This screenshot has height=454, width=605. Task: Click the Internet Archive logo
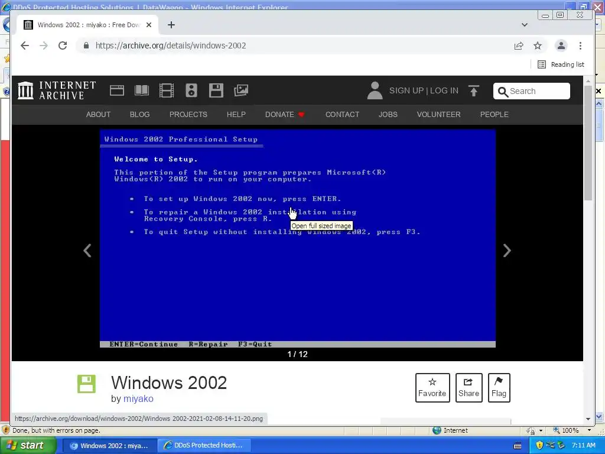57,90
